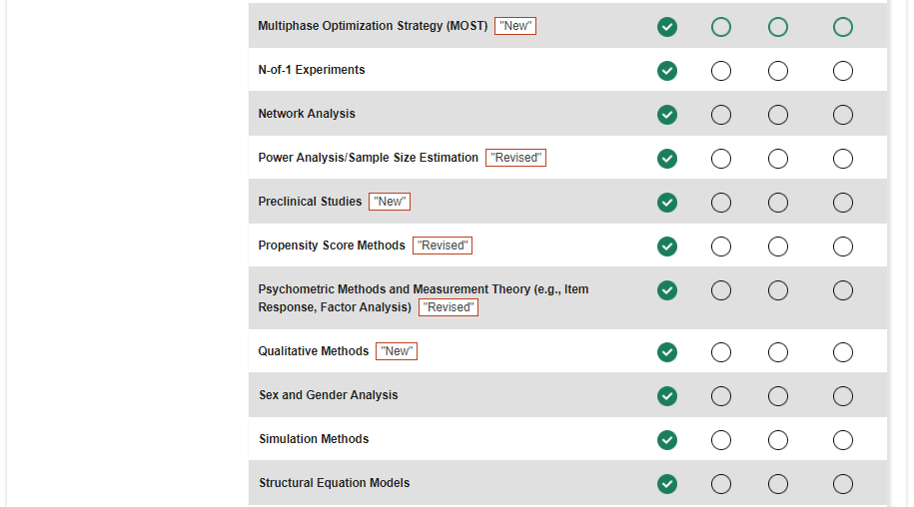Choose the fourth radio for Simulation Methods
The height and width of the screenshot is (507, 914).
coord(843,440)
